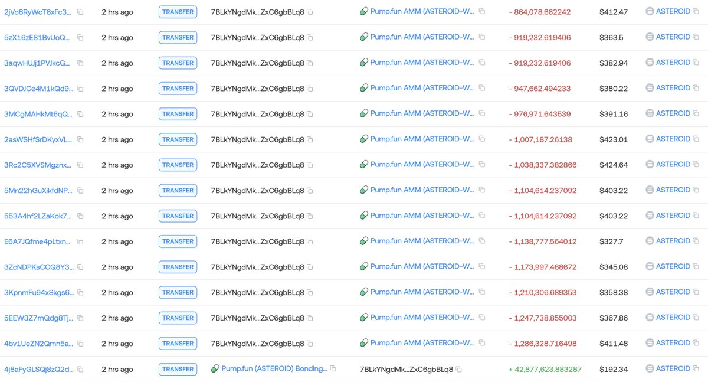The image size is (708, 382).
Task: Copy the Pump.fun Bonding curve address icon
Action: [333, 368]
